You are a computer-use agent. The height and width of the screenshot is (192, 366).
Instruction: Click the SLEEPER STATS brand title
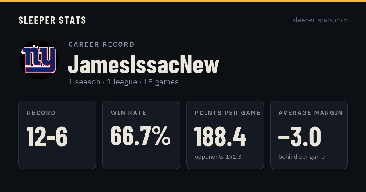52,20
